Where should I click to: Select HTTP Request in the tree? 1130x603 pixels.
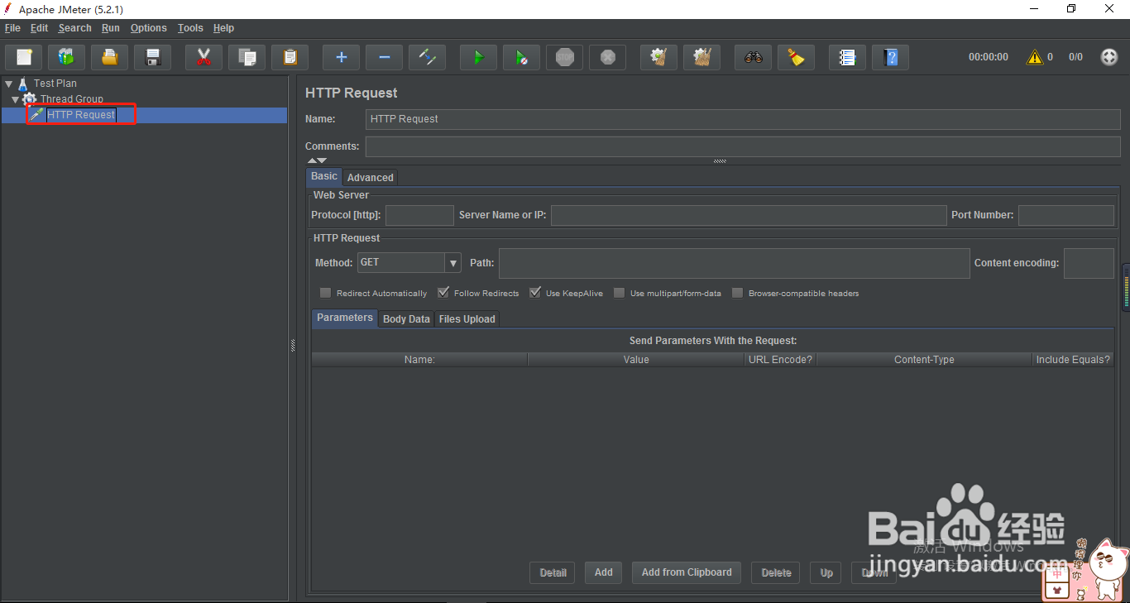81,115
